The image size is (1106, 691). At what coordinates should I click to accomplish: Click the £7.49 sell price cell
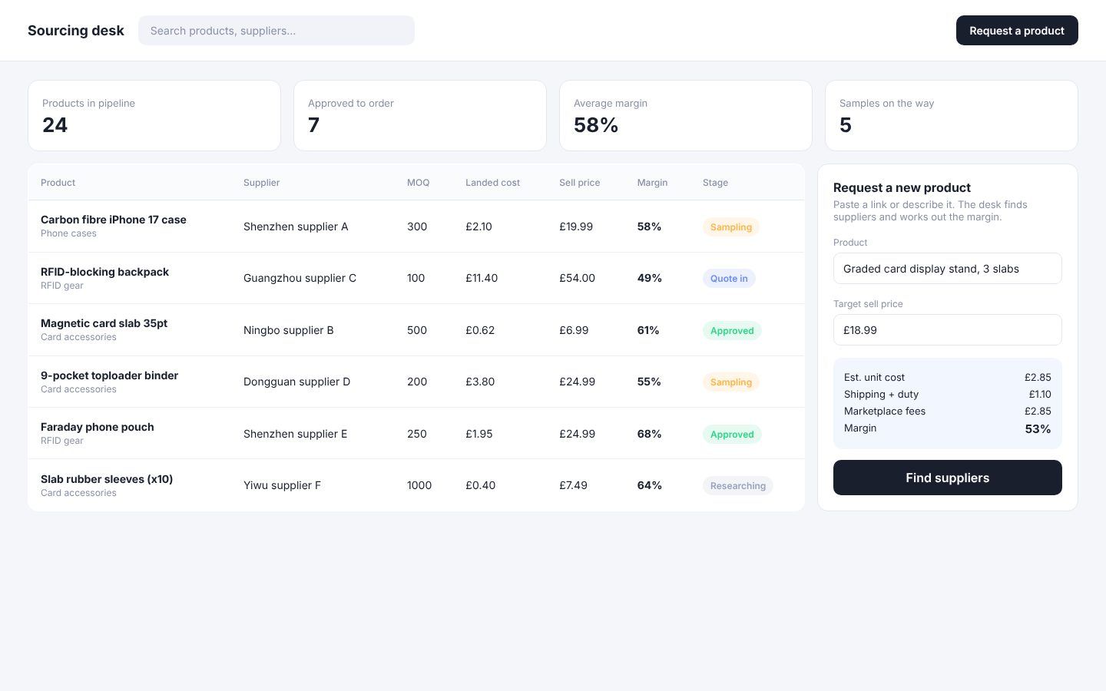(x=573, y=485)
